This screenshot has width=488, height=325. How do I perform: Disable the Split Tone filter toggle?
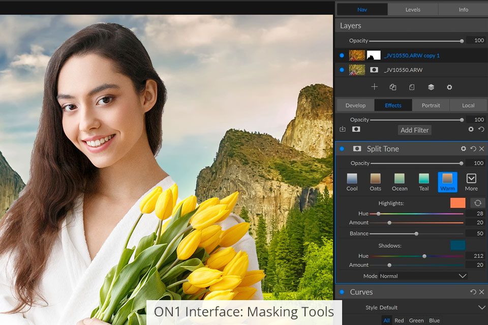point(342,149)
